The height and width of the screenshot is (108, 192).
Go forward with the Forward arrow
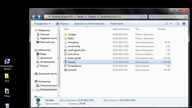pos(39,17)
